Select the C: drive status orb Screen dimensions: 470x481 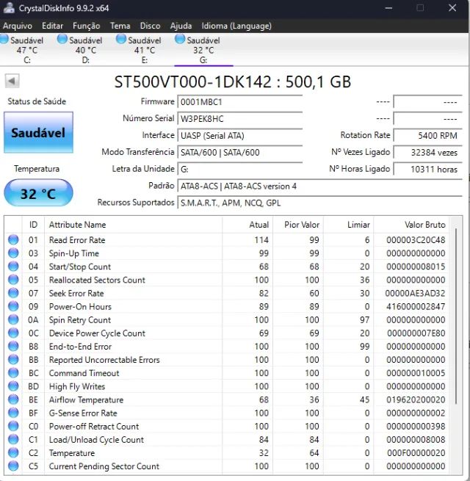4,39
